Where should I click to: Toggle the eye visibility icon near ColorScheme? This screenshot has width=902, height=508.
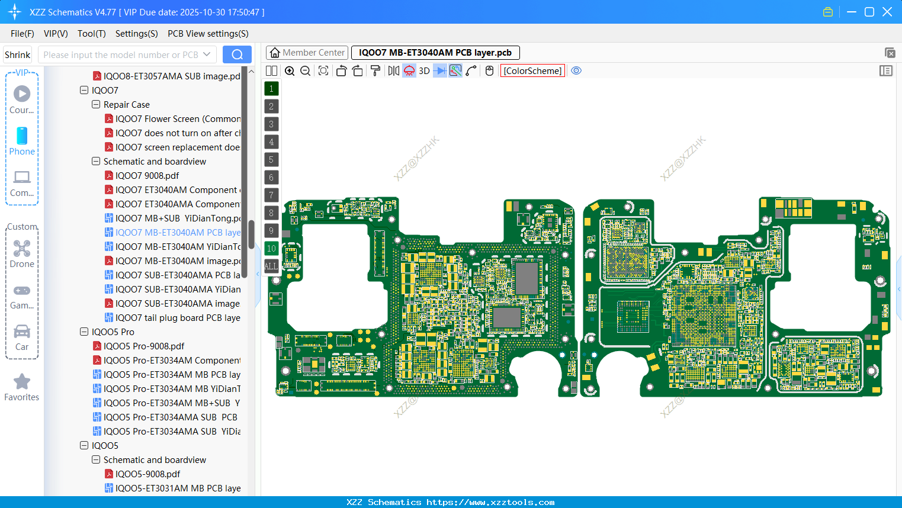(x=576, y=70)
